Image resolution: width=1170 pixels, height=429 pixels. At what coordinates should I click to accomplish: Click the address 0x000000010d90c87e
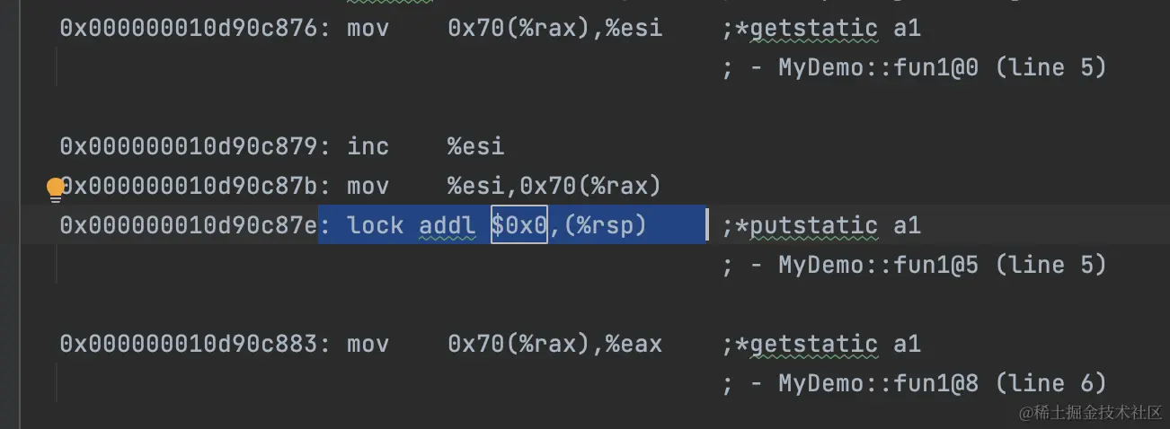pos(189,225)
